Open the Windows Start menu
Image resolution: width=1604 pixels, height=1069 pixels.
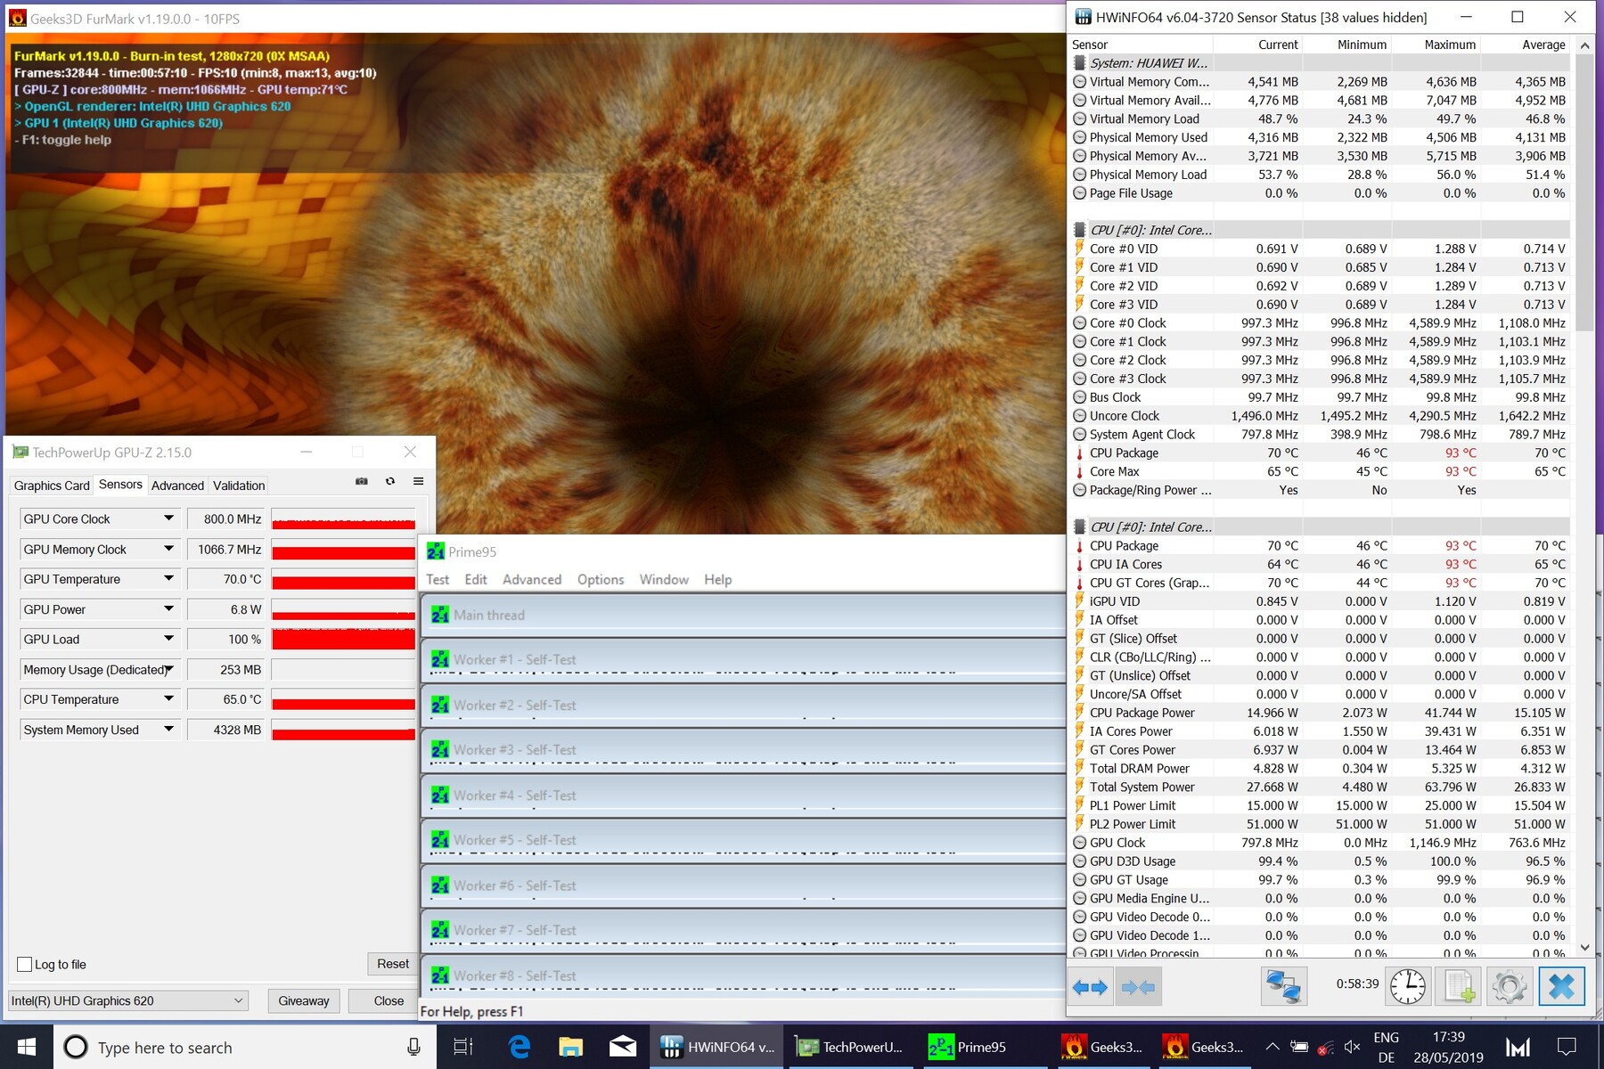click(x=27, y=1047)
